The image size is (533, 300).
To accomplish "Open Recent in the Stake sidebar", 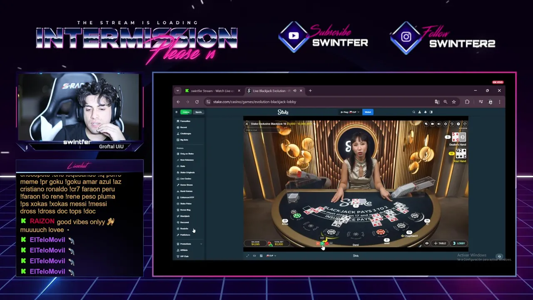I will coord(182,127).
